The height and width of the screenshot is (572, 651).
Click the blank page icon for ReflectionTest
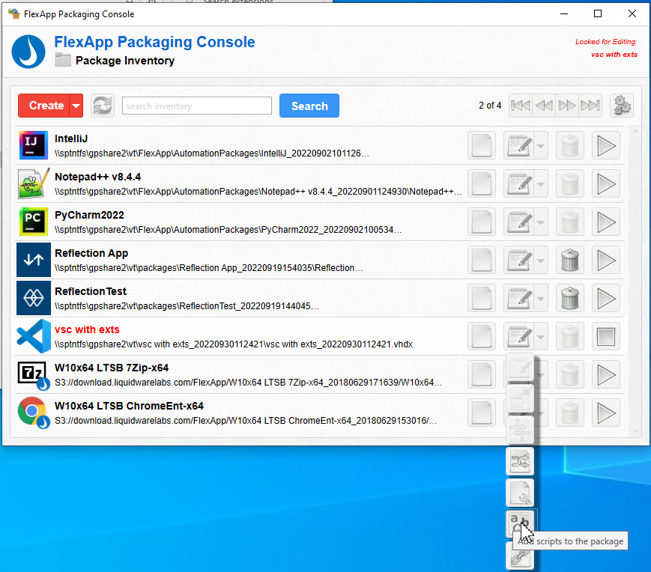click(482, 298)
